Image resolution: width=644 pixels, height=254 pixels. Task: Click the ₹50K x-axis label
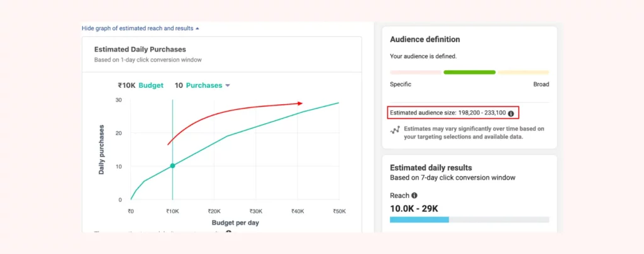pos(339,211)
